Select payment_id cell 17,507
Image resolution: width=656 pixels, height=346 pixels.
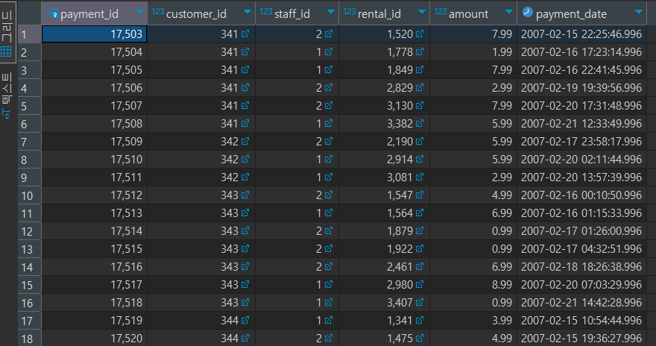[x=94, y=106]
